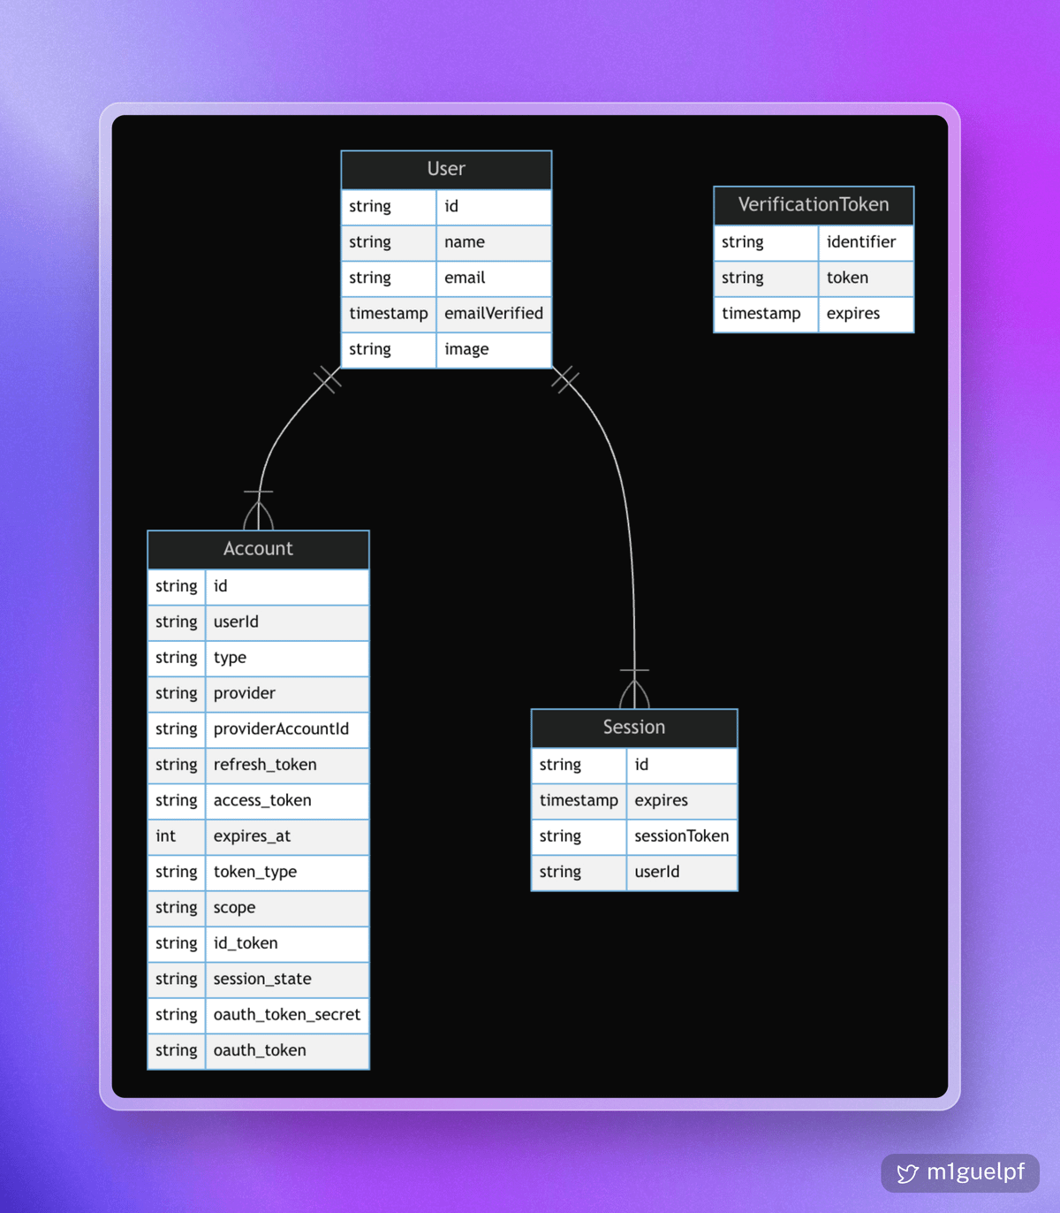1060x1213 pixels.
Task: Click the image field in User table
Action: [466, 349]
